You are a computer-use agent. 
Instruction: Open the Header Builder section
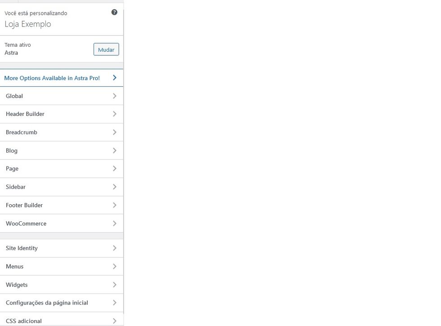click(x=62, y=114)
